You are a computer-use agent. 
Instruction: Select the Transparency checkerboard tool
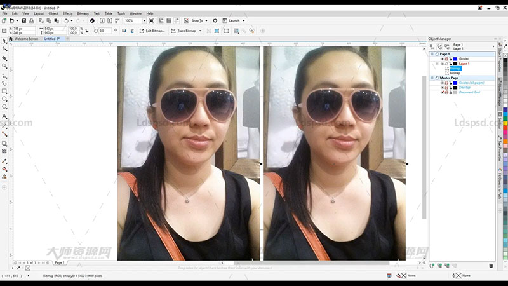coord(4,151)
